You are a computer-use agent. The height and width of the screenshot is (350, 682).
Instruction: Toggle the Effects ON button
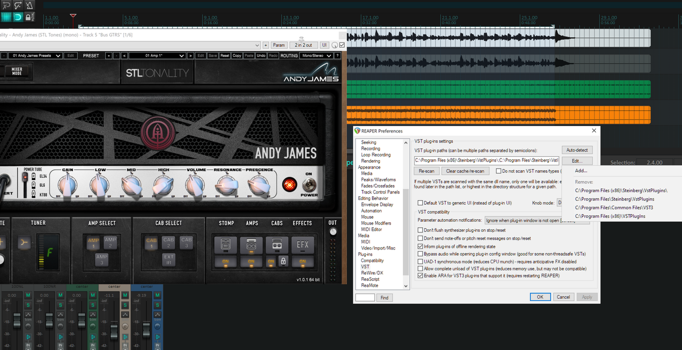pos(302,262)
